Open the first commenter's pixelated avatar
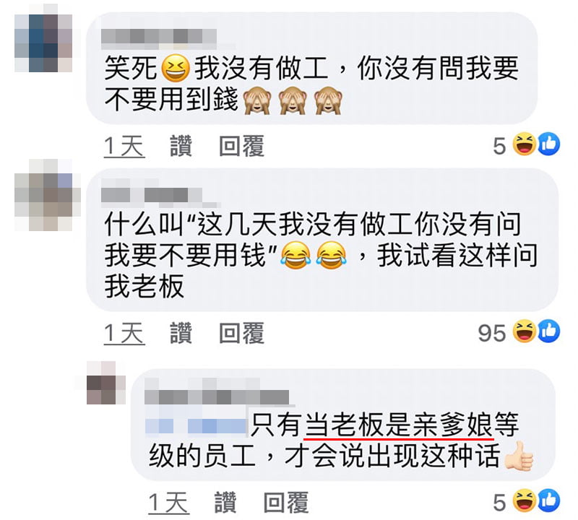 click(43, 43)
